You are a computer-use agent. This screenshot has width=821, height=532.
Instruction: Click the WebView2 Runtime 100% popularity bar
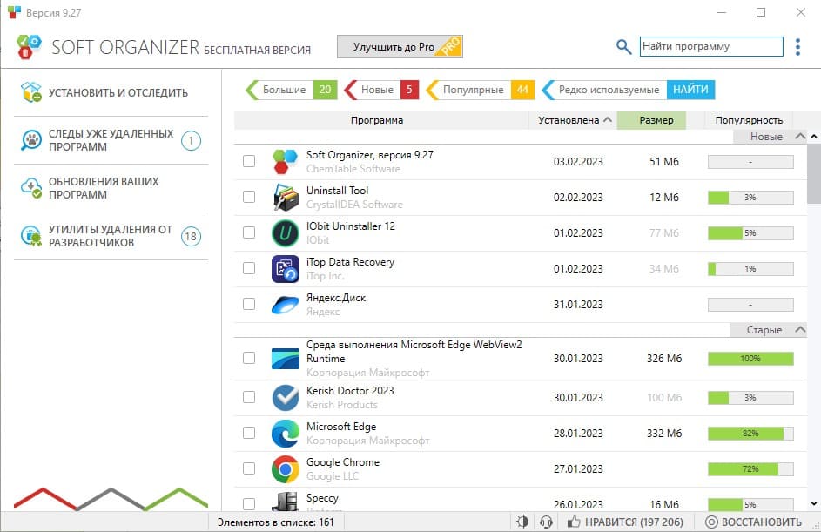(x=750, y=358)
